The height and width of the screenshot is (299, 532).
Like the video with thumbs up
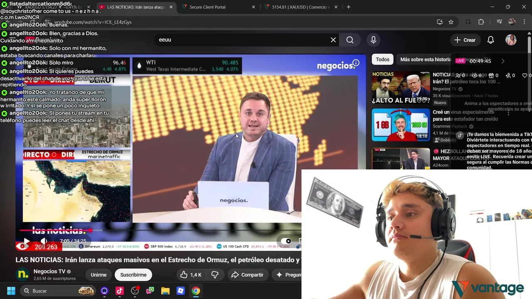tap(191, 275)
